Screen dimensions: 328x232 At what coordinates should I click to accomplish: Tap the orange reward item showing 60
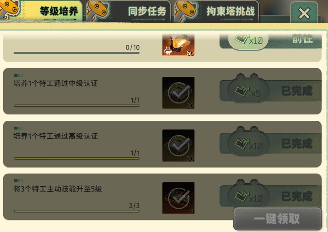178,45
